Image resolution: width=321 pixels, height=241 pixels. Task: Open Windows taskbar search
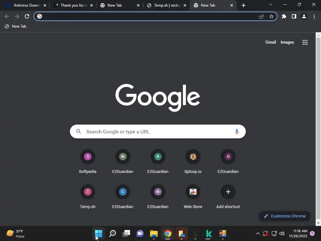coord(113,233)
